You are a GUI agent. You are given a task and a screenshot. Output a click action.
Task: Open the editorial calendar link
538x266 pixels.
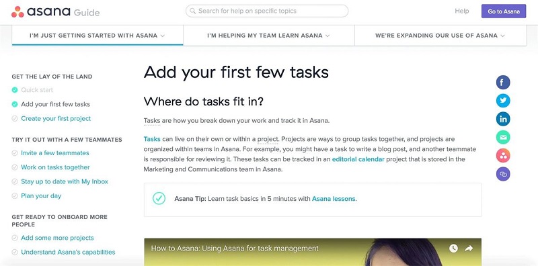click(x=358, y=159)
